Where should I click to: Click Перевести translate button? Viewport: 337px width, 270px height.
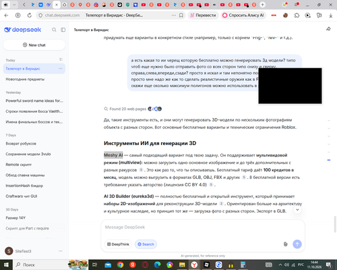click(203, 16)
